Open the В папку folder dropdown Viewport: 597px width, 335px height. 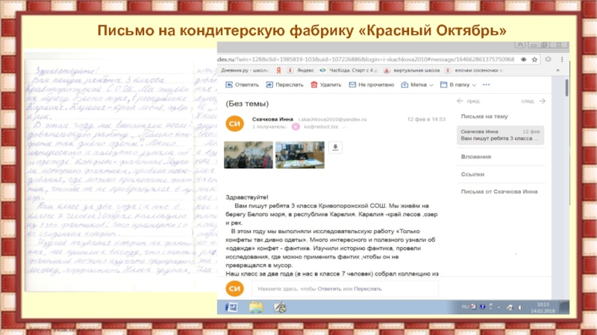[x=458, y=85]
